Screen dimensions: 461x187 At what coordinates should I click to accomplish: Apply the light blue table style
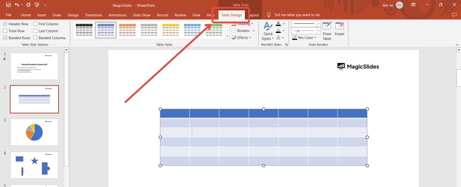[193, 30]
